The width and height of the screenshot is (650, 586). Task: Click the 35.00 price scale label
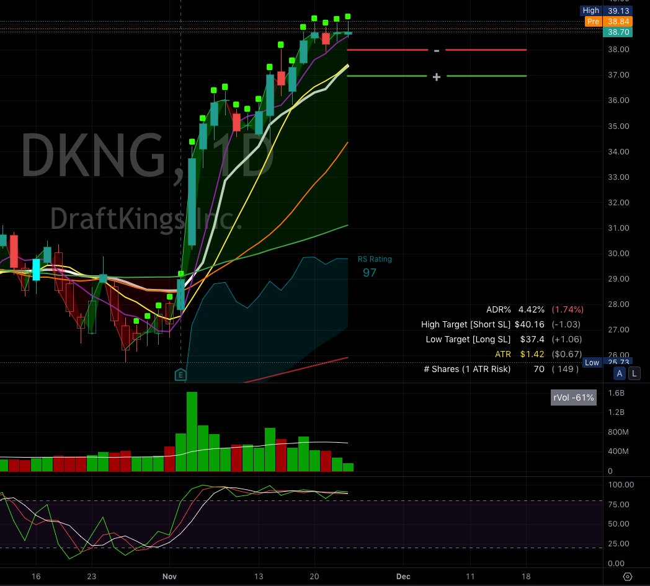click(618, 126)
